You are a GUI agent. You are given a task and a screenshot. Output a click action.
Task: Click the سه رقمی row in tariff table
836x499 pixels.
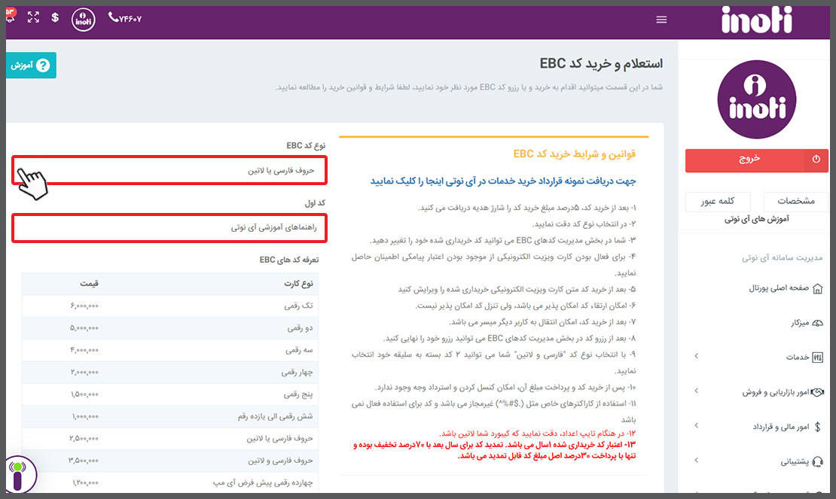tap(170, 350)
